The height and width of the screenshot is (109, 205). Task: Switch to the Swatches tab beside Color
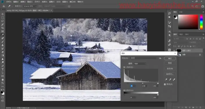[x=181, y=12]
